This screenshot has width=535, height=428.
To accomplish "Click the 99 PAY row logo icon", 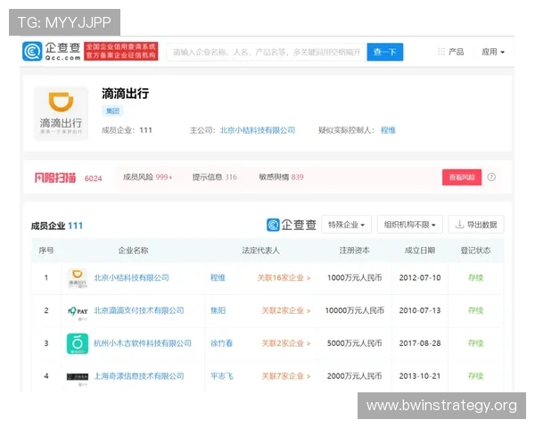I will 78,311.
